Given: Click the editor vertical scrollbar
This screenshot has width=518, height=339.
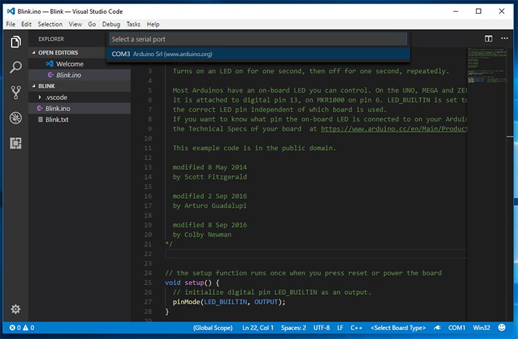Looking at the screenshot, I should [510, 185].
